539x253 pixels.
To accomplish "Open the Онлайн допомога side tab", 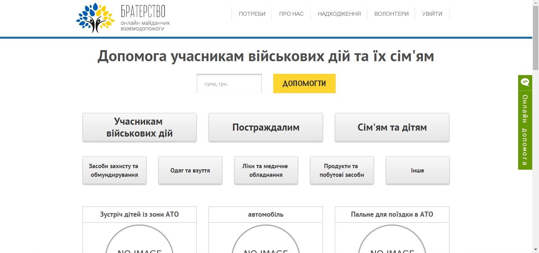I will coord(525,130).
